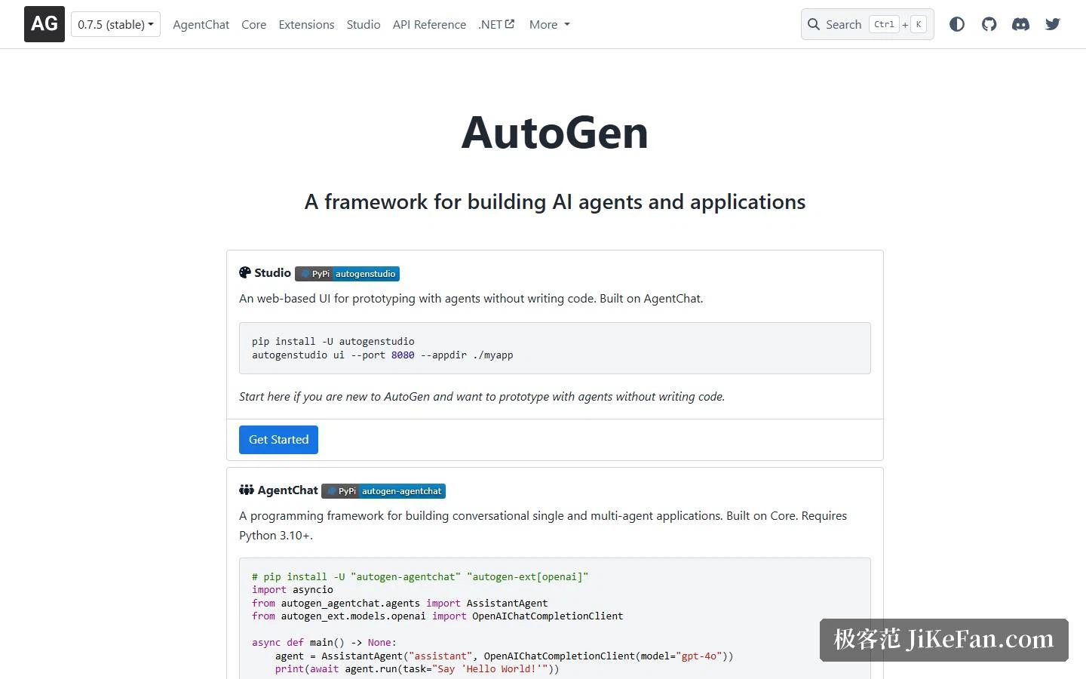
Task: Open the GitHub repository icon
Action: (989, 24)
